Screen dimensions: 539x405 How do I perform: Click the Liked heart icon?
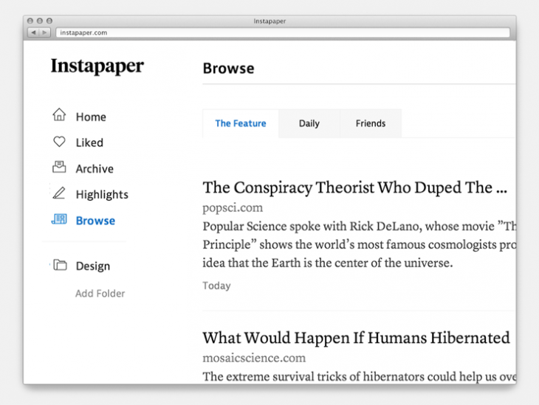(x=59, y=141)
